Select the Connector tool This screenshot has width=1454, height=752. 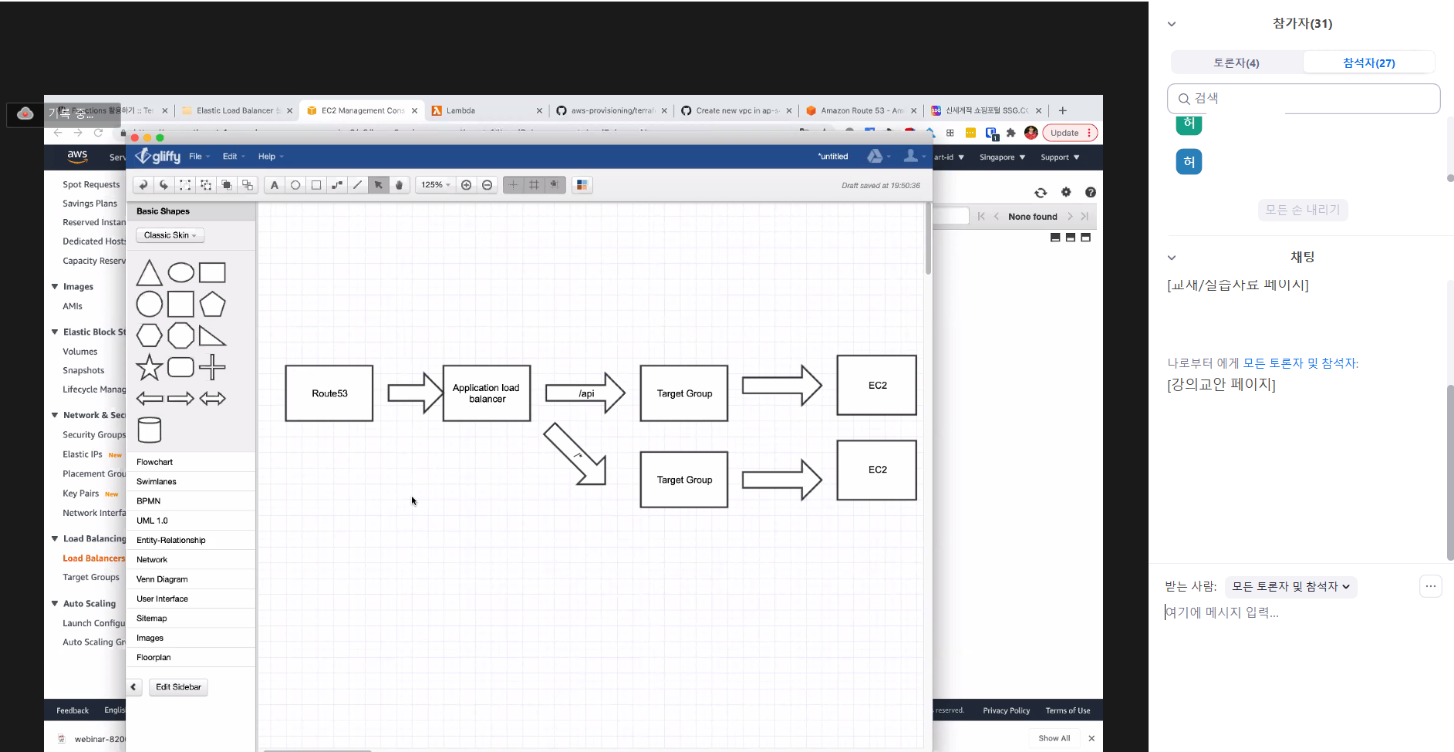pyautogui.click(x=337, y=185)
